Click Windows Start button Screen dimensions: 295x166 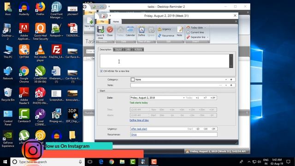(5, 162)
